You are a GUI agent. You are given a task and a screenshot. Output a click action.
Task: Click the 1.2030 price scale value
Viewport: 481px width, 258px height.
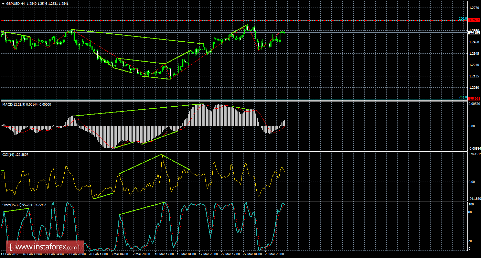pyautogui.click(x=474, y=87)
